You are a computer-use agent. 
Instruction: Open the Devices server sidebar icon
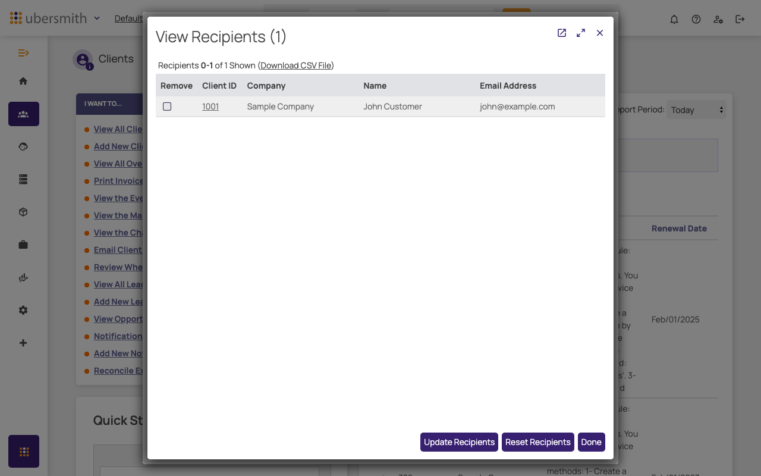tap(23, 179)
